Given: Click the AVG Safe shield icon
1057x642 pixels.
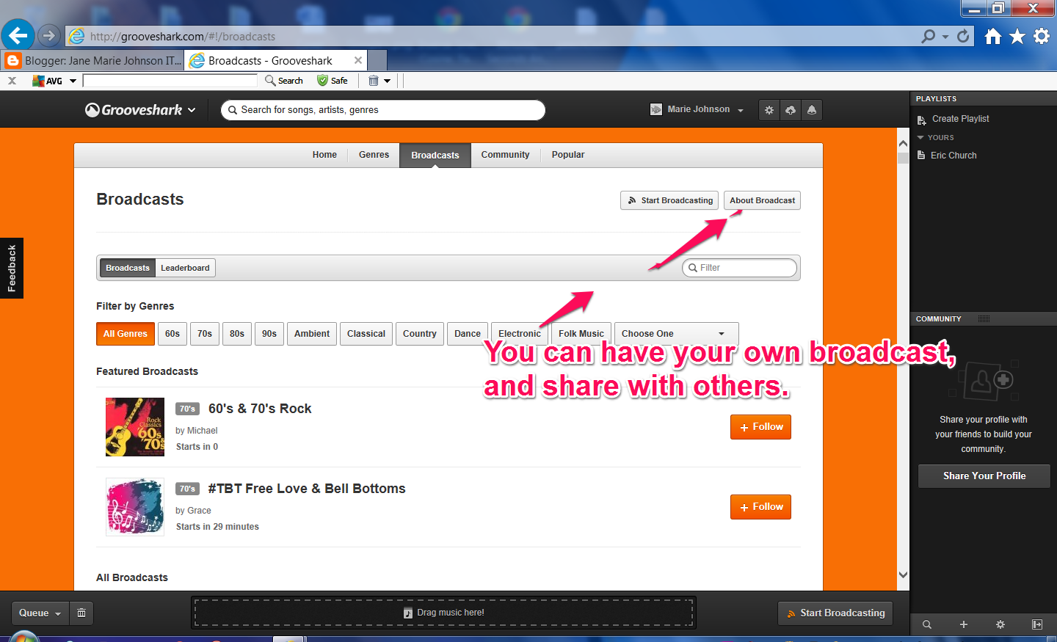Looking at the screenshot, I should 322,81.
